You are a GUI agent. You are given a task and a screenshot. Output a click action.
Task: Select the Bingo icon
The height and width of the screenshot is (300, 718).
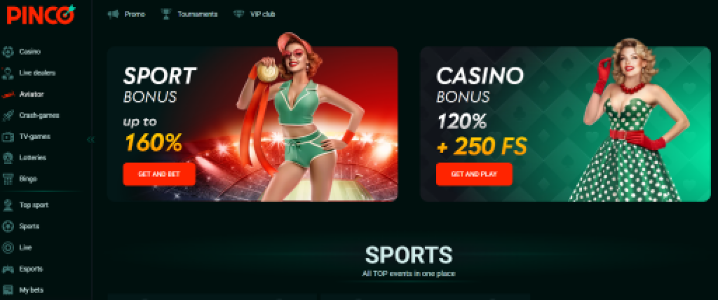click(8, 179)
